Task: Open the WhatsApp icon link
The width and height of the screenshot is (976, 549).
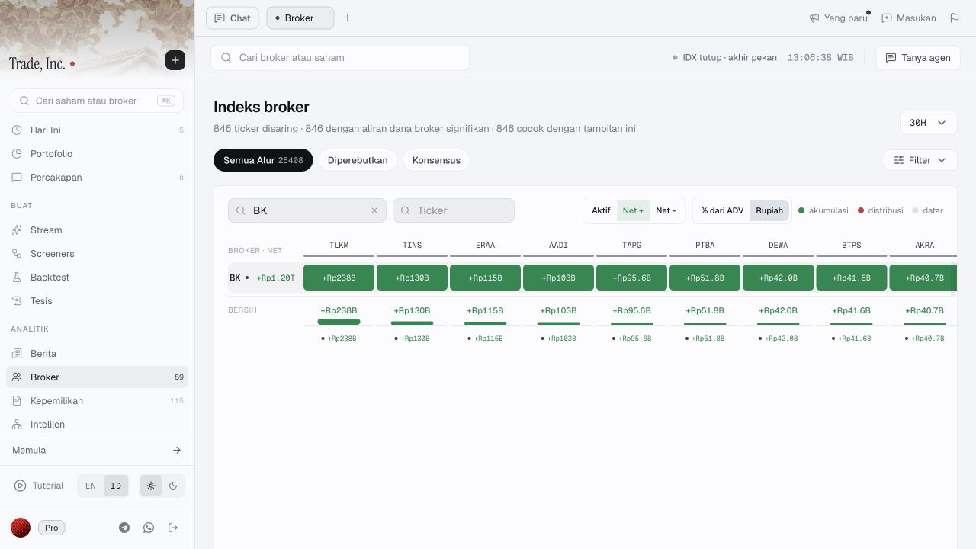Action: tap(149, 528)
